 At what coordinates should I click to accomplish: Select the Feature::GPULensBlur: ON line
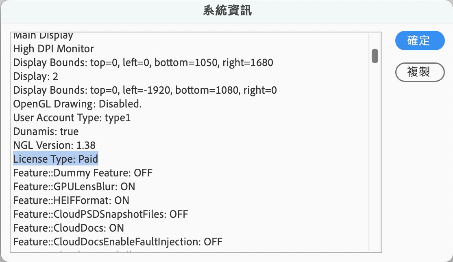click(x=74, y=187)
